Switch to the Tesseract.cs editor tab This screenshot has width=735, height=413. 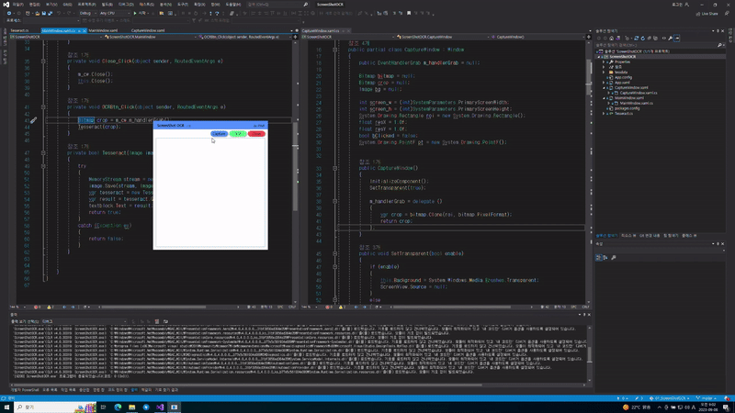20,29
